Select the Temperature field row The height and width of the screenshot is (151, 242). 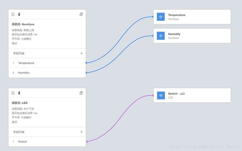coord(47,63)
